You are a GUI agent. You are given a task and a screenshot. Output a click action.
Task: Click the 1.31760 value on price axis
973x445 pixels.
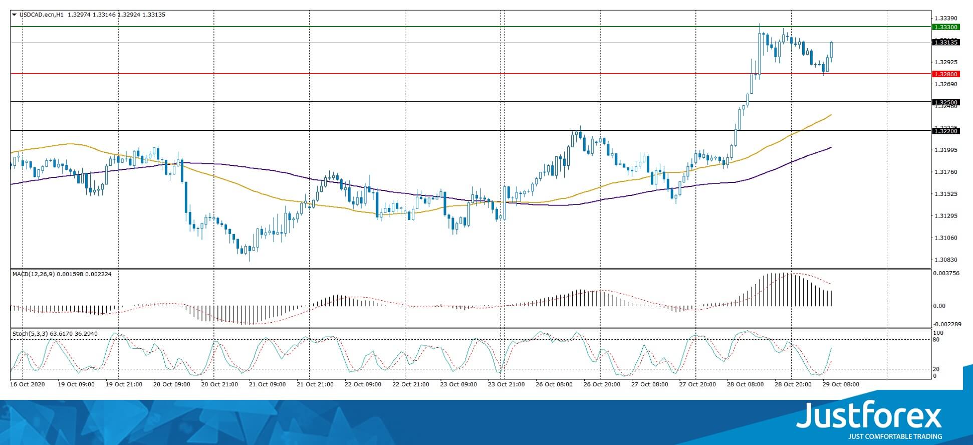pyautogui.click(x=946, y=172)
